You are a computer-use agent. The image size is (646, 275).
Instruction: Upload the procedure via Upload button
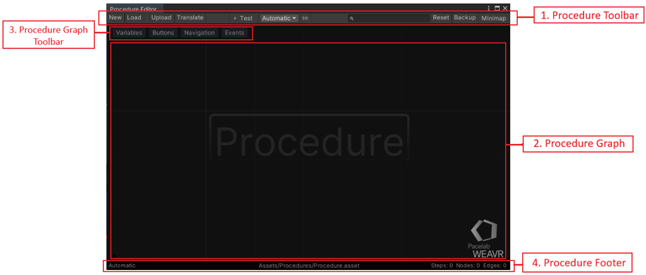click(x=161, y=18)
